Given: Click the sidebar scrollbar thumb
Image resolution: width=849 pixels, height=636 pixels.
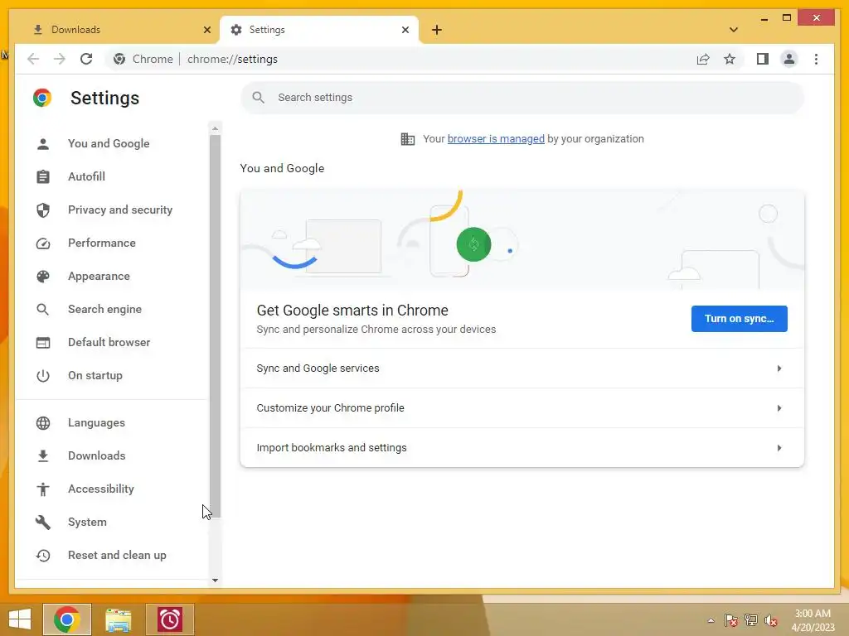Looking at the screenshot, I should tap(215, 326).
